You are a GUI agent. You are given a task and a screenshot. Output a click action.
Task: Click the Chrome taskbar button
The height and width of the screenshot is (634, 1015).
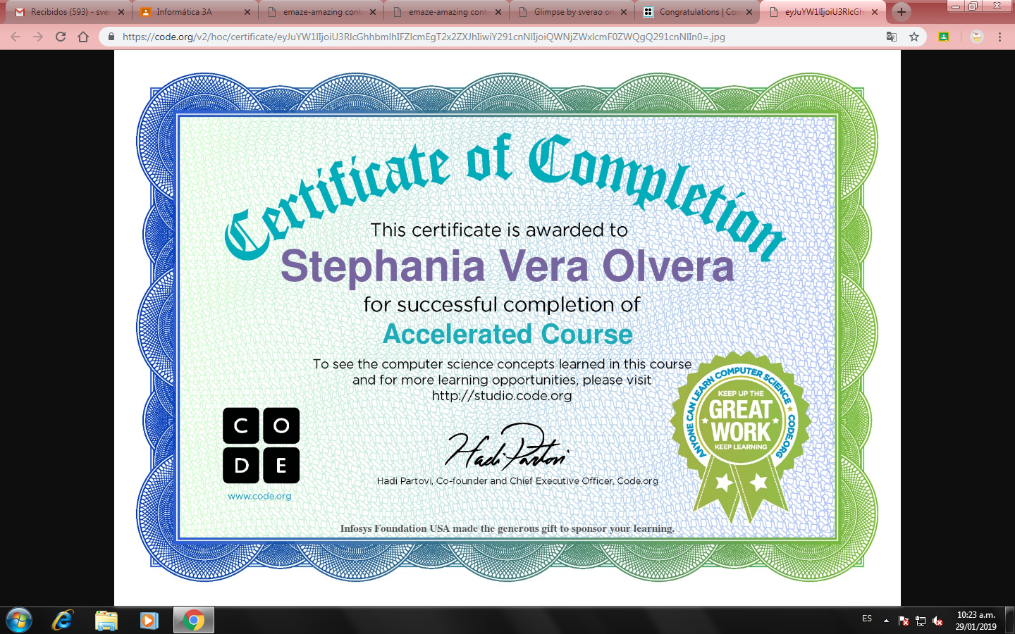click(x=193, y=621)
